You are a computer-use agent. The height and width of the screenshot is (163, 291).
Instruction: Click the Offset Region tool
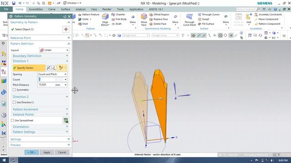point(159,14)
